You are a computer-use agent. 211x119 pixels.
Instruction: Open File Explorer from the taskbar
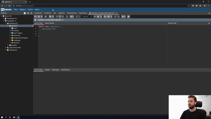click(x=14, y=117)
